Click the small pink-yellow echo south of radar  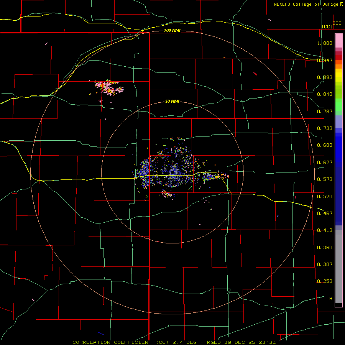click(x=168, y=194)
